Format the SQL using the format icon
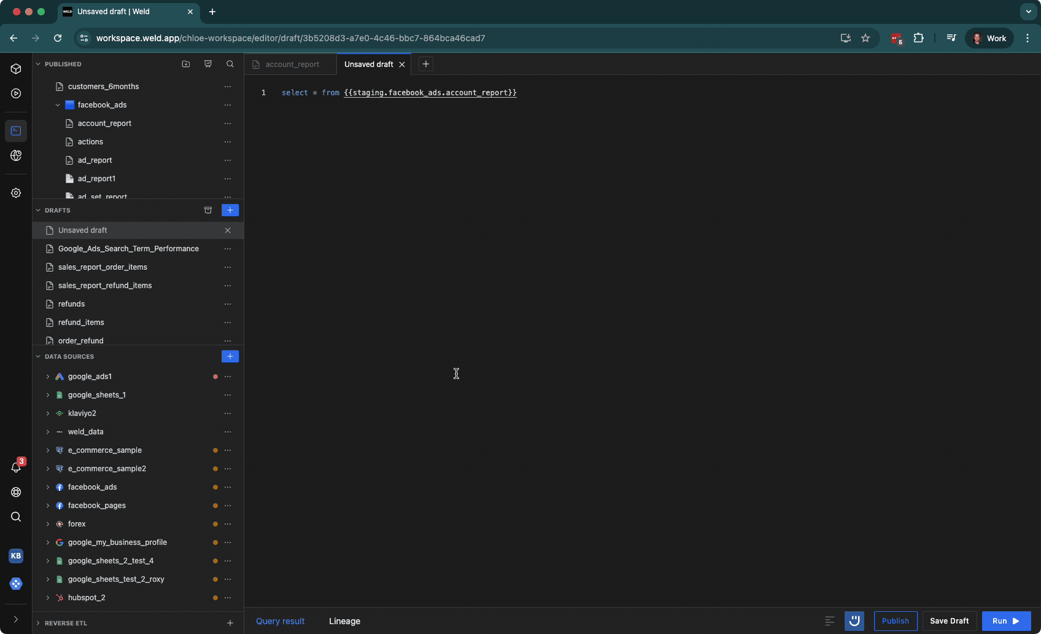 pyautogui.click(x=829, y=621)
